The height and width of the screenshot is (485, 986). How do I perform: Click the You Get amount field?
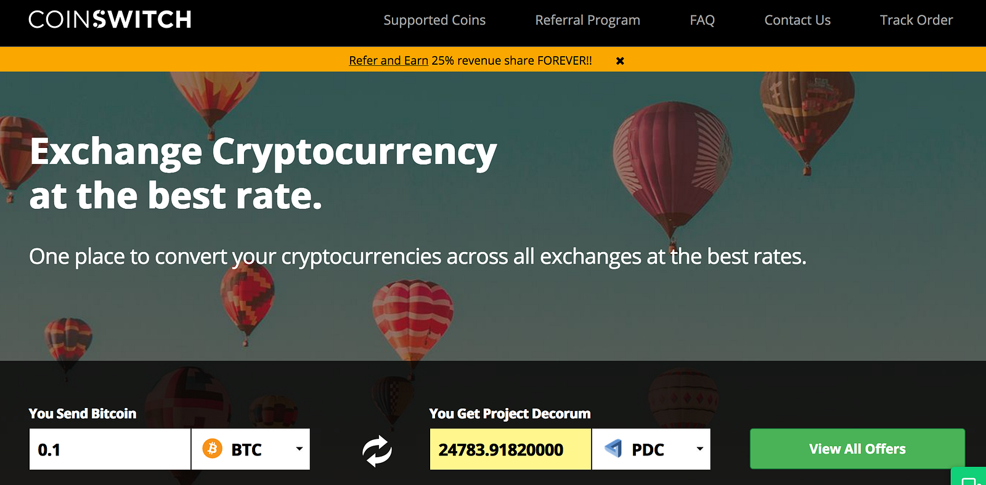(x=510, y=449)
